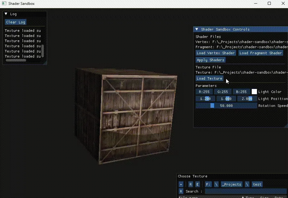Click Load Vertex Shader

[216, 53]
